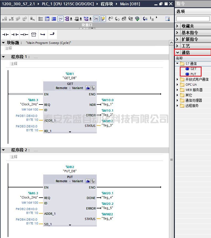Click the instruction search input field
The image size is (211, 238).
(x=193, y=19)
